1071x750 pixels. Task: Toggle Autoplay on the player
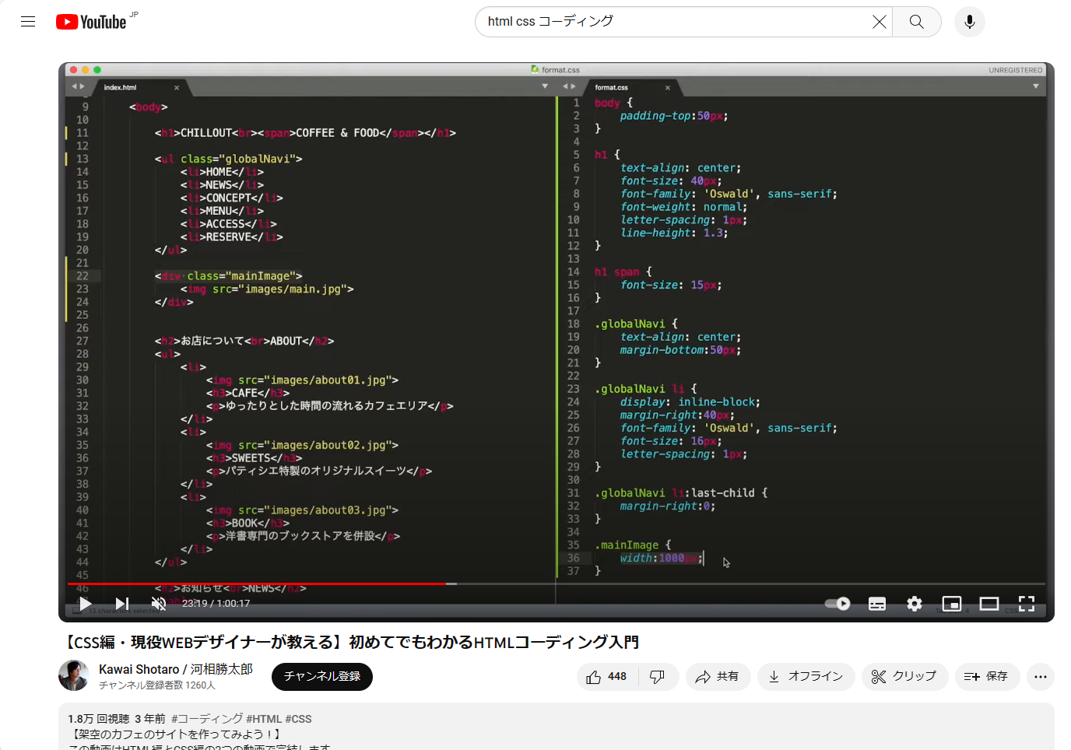click(x=837, y=603)
